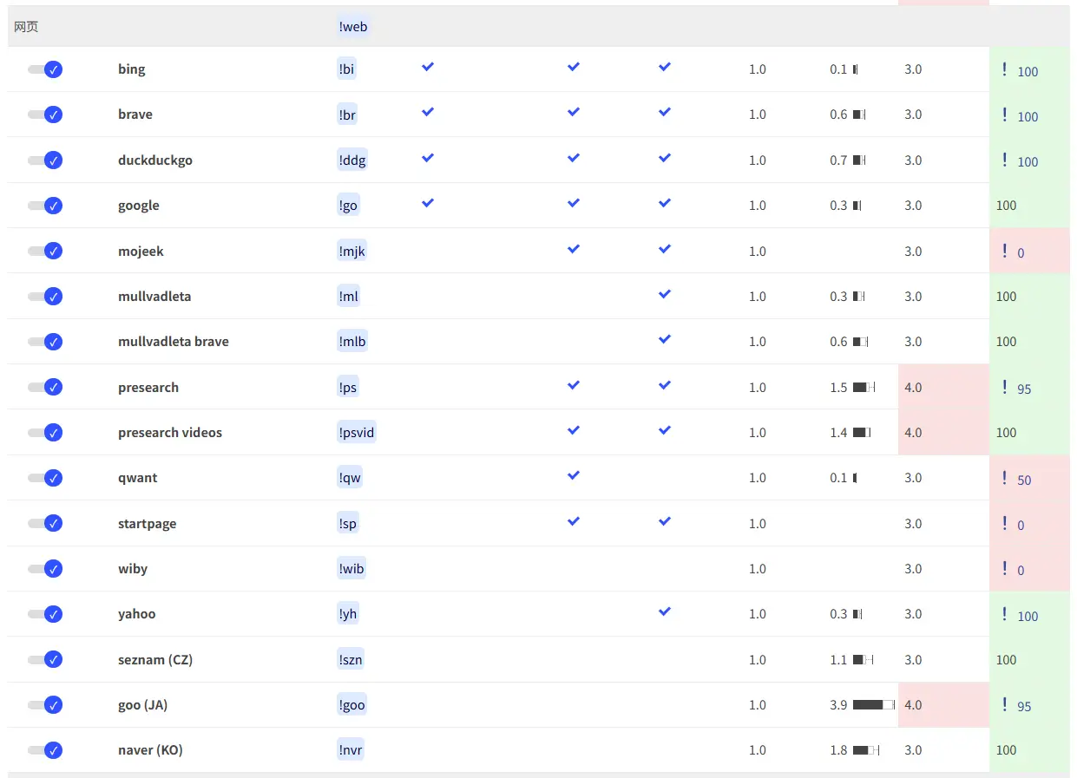Click the !web category shortcut
The height and width of the screenshot is (778, 1077).
[353, 27]
